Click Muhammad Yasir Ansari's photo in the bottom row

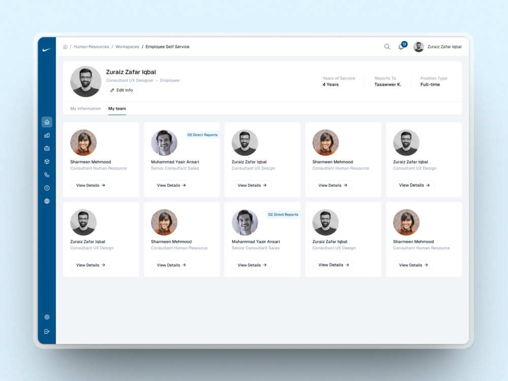(245, 223)
